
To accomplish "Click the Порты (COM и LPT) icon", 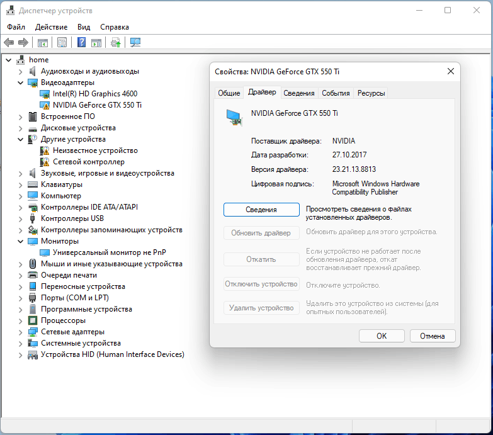I will pyautogui.click(x=32, y=298).
